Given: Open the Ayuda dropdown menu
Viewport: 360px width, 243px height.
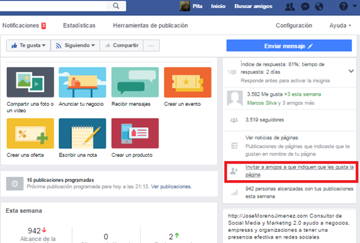Looking at the screenshot, I should pos(340,25).
